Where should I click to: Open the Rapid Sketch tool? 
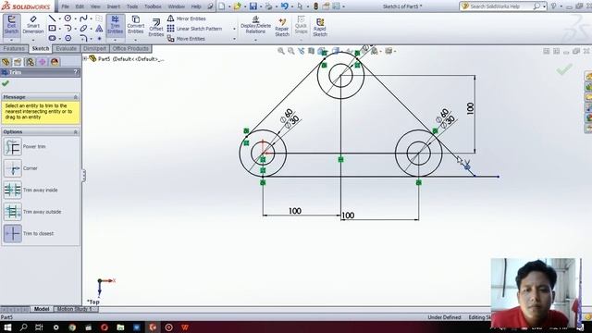pos(320,27)
